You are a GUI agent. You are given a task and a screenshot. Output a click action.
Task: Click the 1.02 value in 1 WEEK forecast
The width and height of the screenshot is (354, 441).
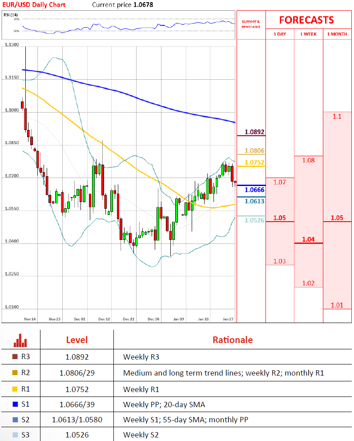point(309,283)
